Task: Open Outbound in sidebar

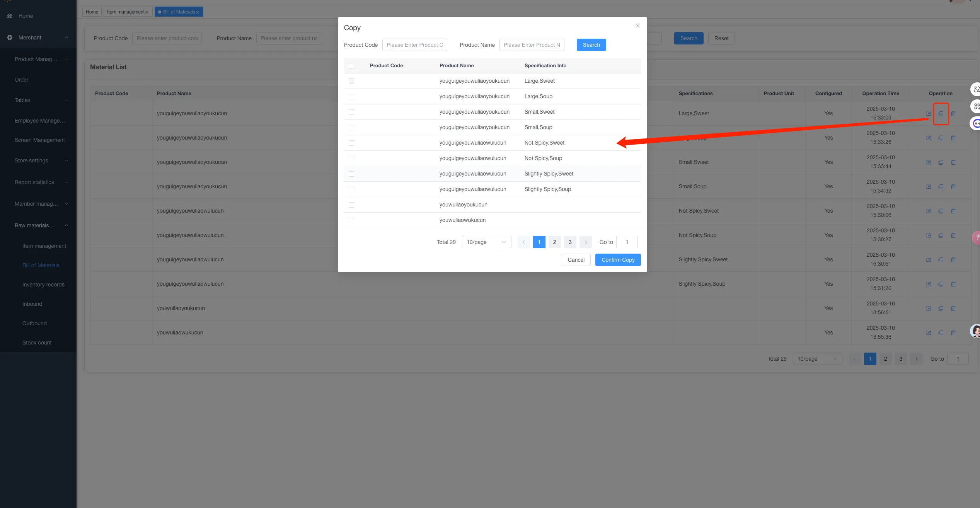Action: click(x=34, y=323)
